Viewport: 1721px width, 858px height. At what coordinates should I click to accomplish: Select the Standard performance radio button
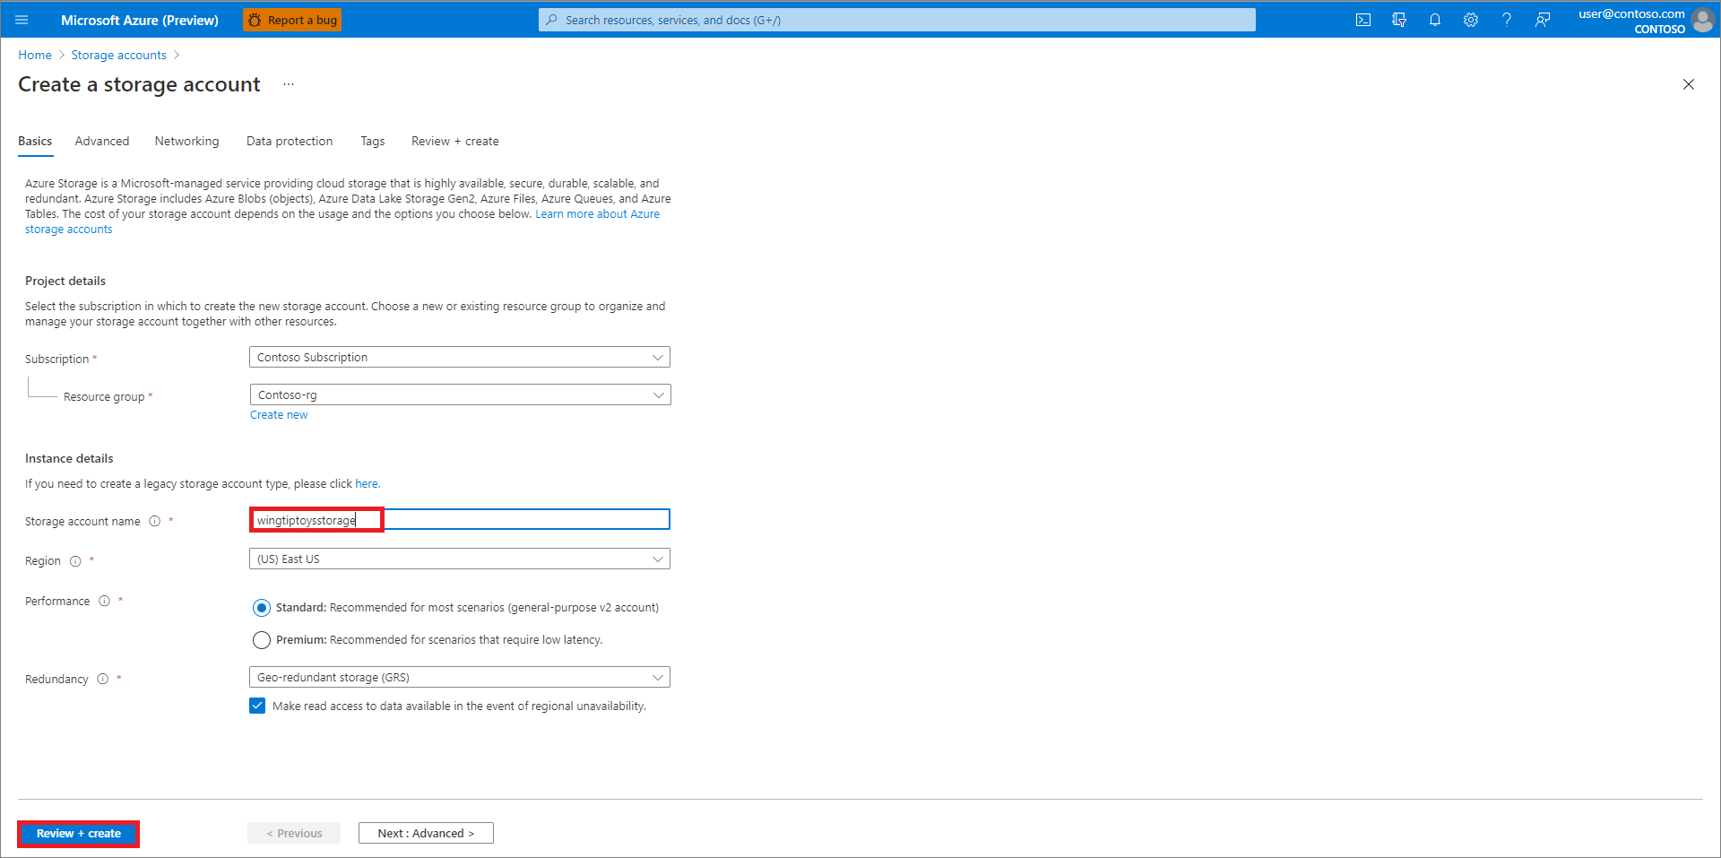click(261, 607)
